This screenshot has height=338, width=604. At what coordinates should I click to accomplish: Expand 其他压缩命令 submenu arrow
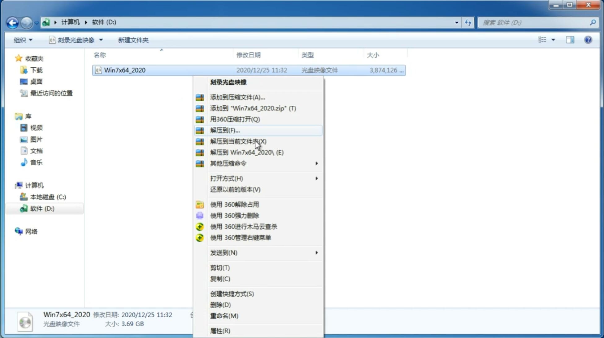click(316, 163)
